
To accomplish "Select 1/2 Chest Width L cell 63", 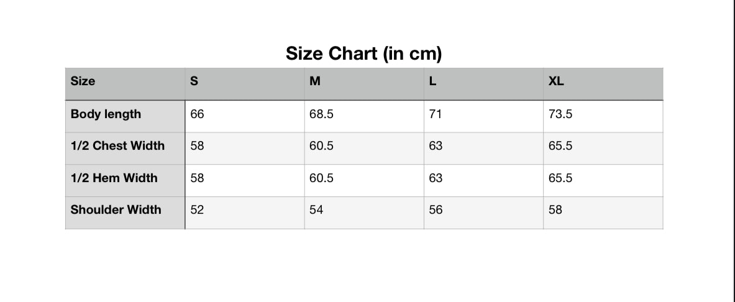I will pos(484,148).
